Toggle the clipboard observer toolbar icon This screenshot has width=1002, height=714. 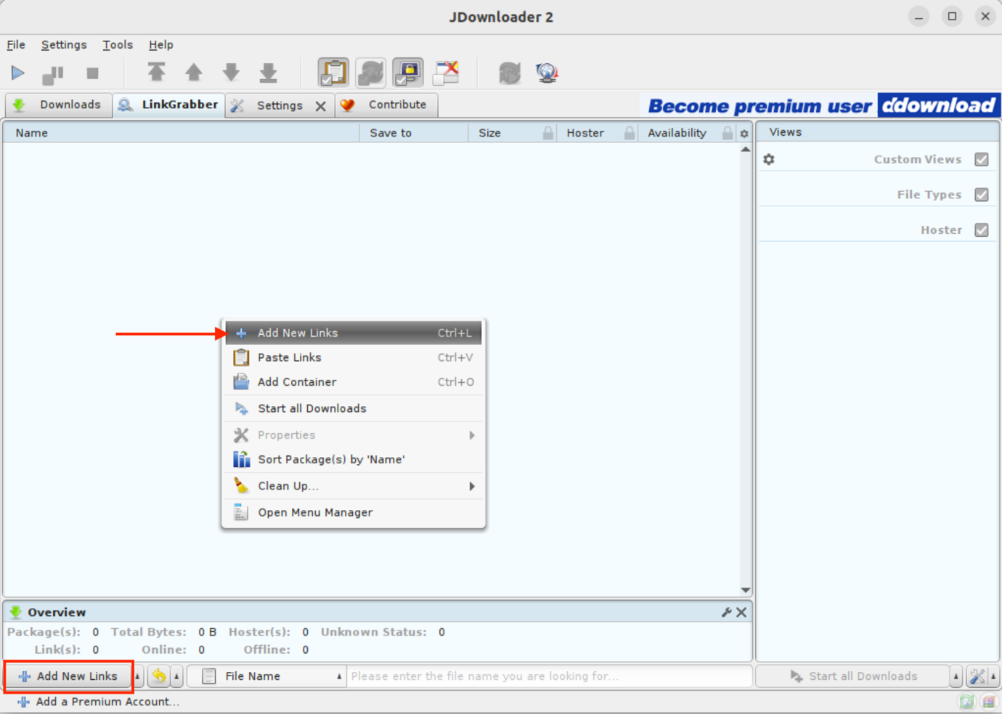(x=333, y=73)
